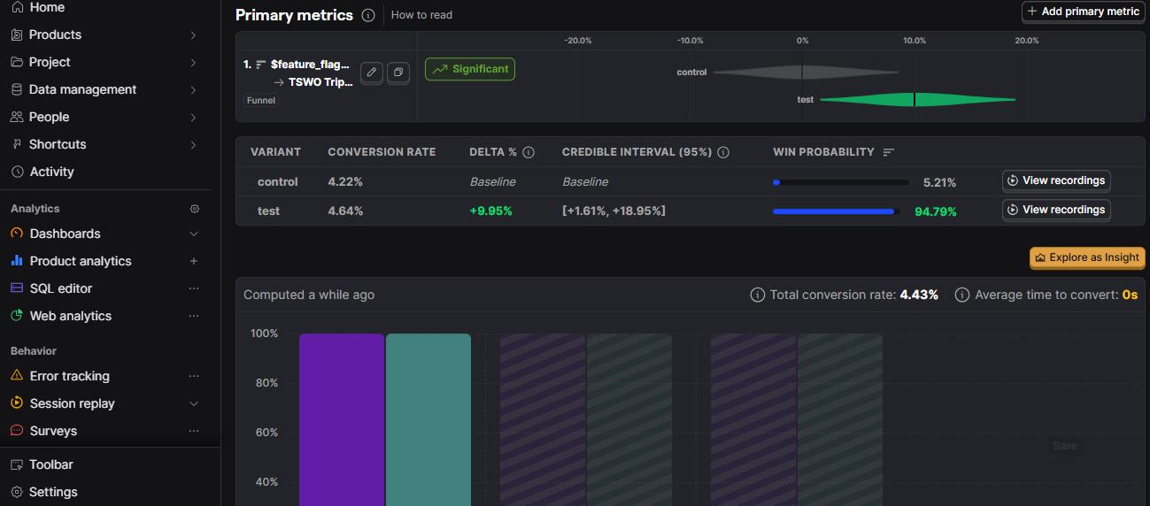View recordings for control variant

pos(1056,180)
